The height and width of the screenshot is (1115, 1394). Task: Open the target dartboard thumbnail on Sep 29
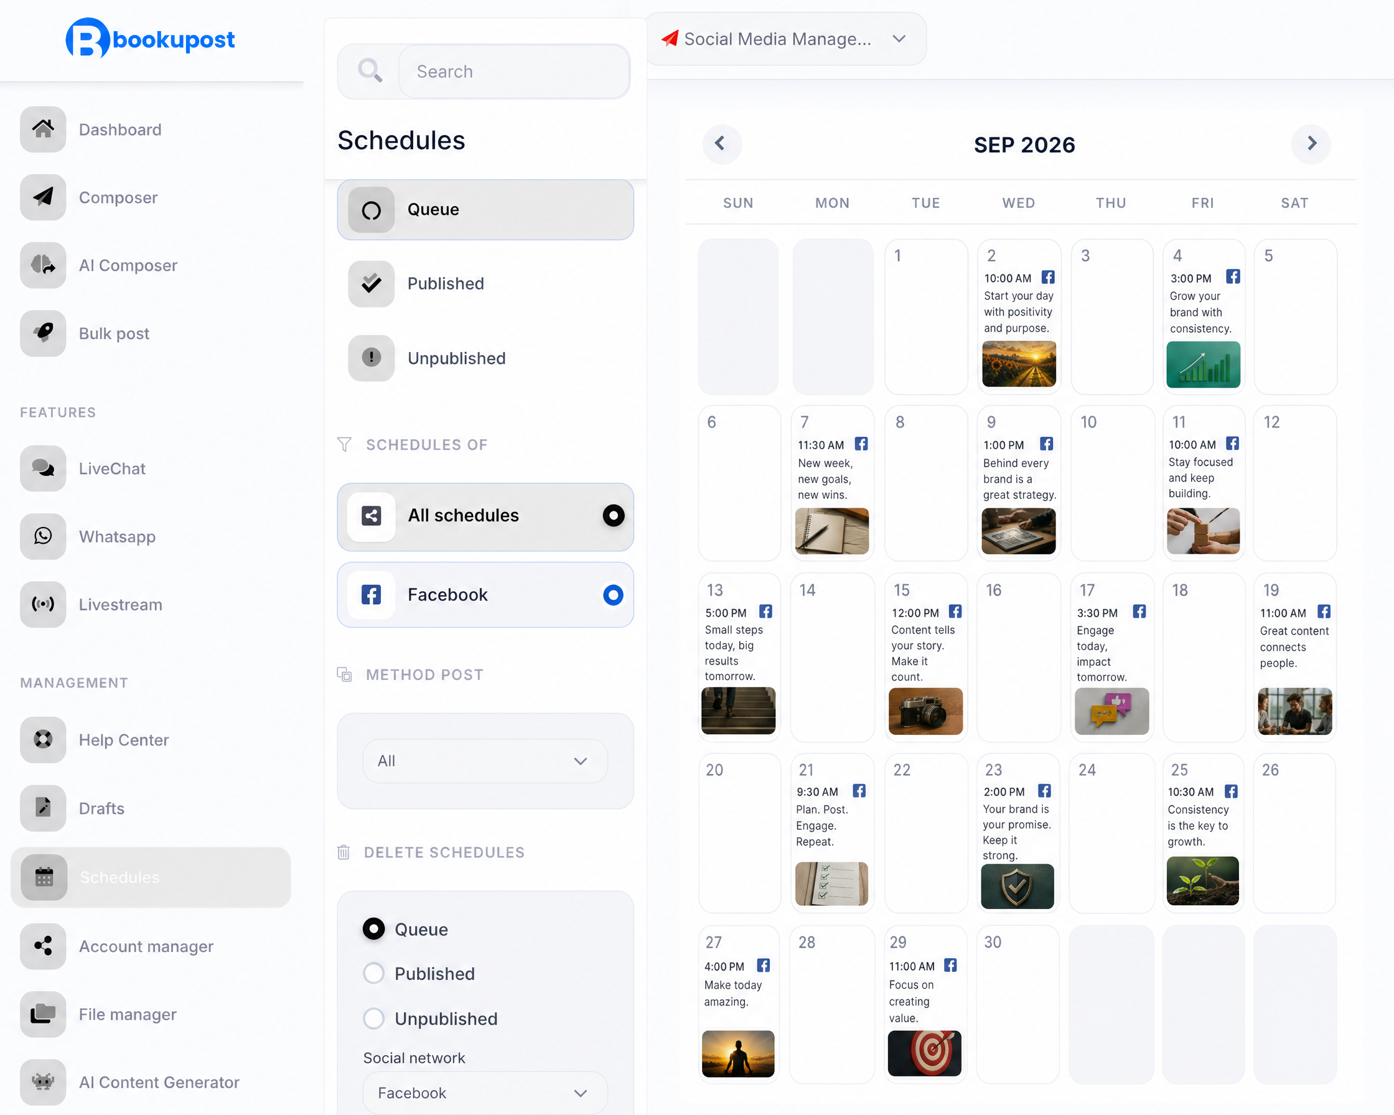pyautogui.click(x=924, y=1053)
